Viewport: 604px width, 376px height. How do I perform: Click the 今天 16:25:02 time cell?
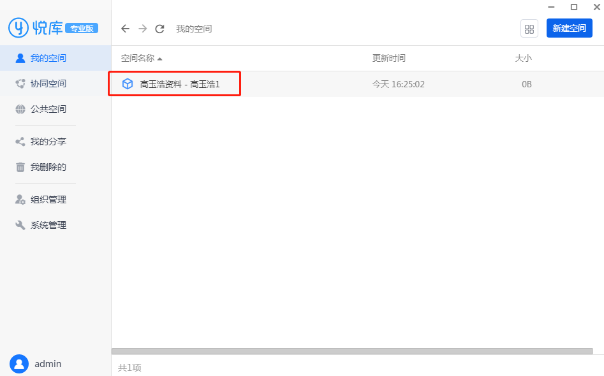pyautogui.click(x=398, y=84)
